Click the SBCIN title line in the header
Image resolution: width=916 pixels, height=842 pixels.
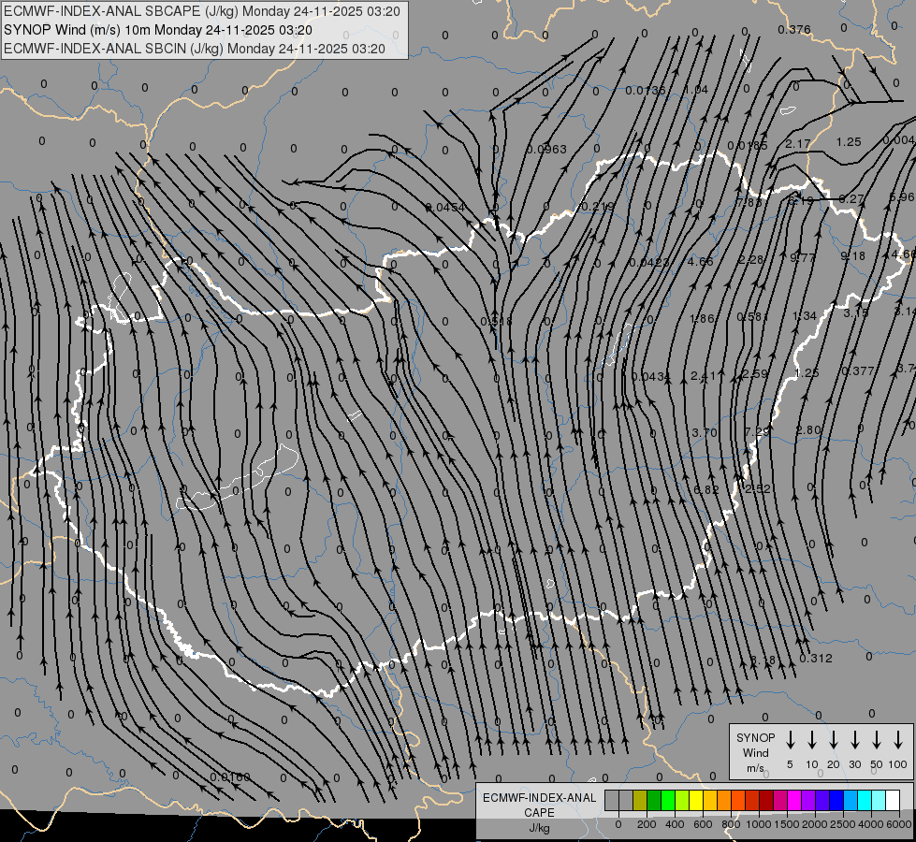(195, 49)
